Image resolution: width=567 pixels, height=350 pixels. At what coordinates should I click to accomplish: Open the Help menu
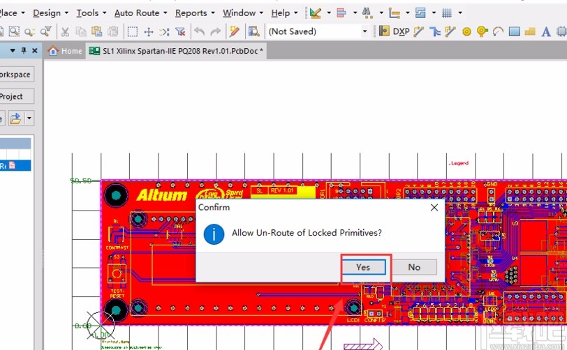coord(284,13)
